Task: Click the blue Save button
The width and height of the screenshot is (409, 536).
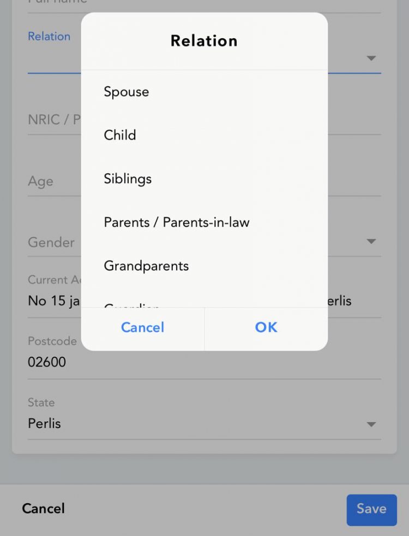Action: [x=371, y=509]
